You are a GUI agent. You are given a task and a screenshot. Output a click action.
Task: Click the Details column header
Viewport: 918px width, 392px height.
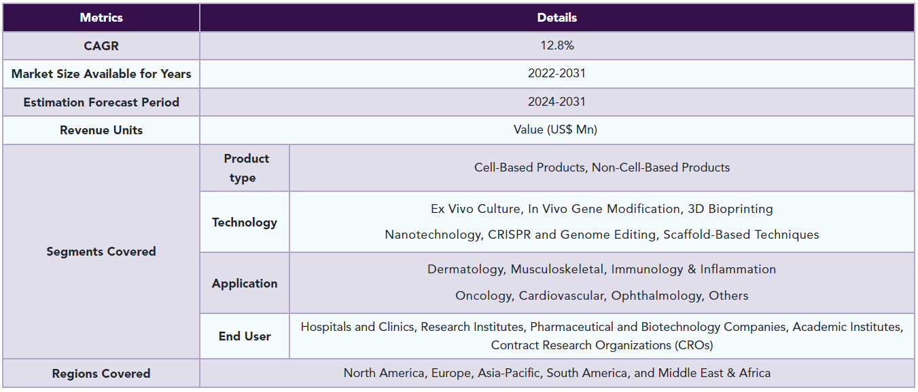(x=557, y=18)
